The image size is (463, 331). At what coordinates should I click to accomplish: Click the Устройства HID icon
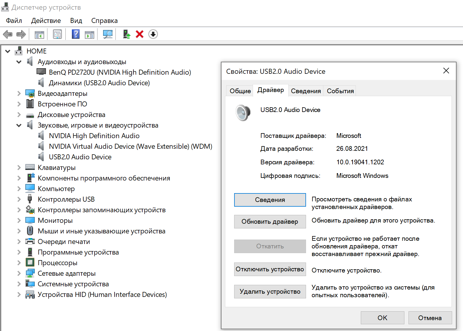click(x=30, y=294)
